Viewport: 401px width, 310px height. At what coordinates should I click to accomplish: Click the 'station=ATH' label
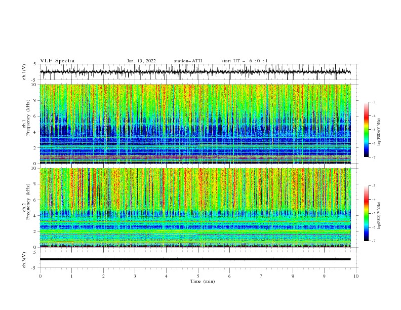pos(188,61)
